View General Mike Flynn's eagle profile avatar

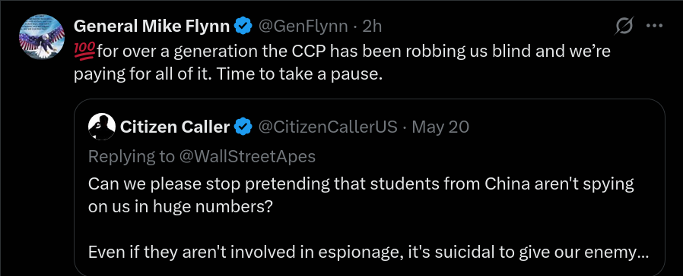42,37
